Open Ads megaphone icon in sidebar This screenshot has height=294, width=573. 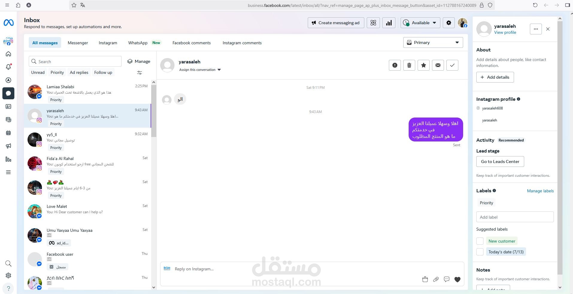8,146
